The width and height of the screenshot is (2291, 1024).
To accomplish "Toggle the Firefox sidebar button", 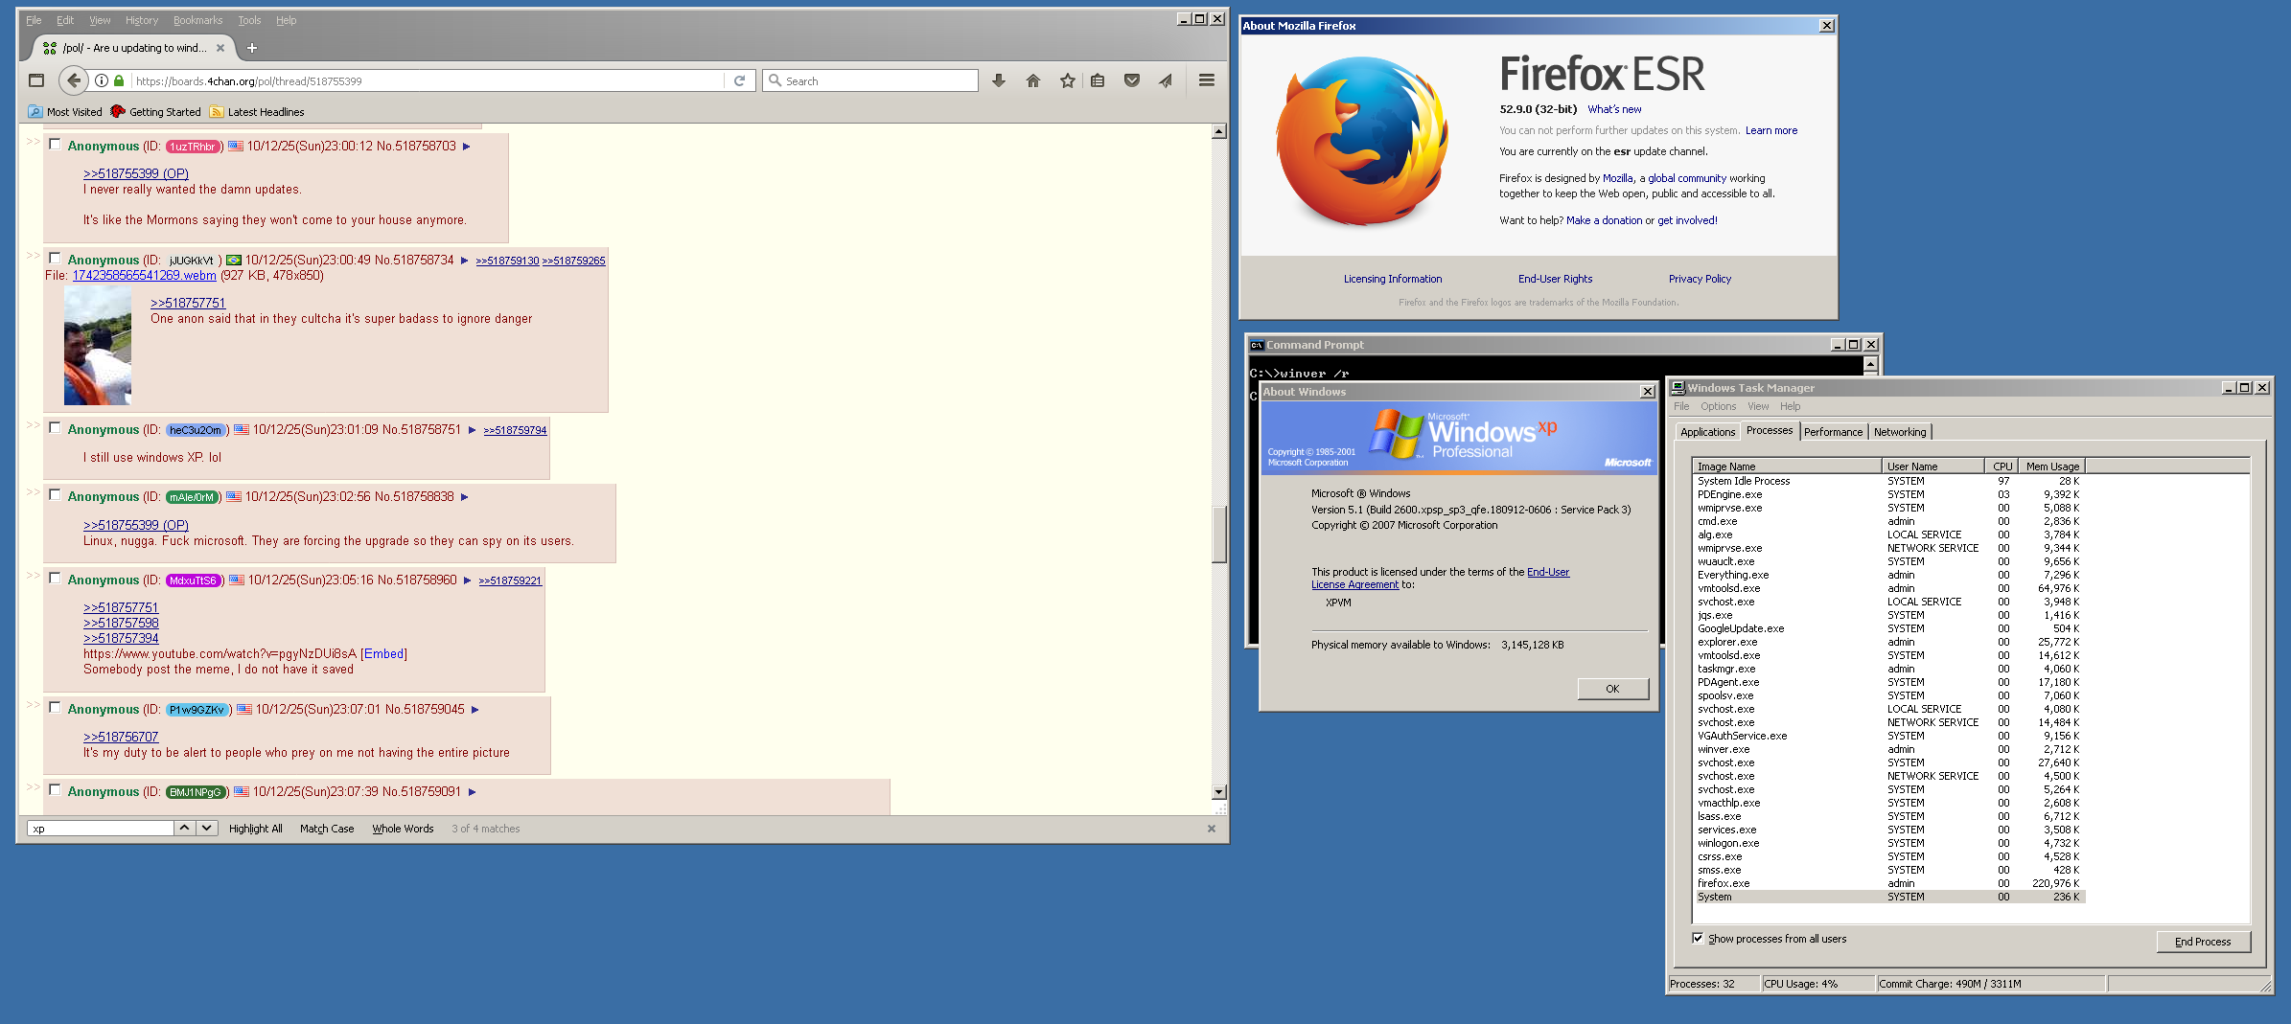I will click(x=36, y=81).
